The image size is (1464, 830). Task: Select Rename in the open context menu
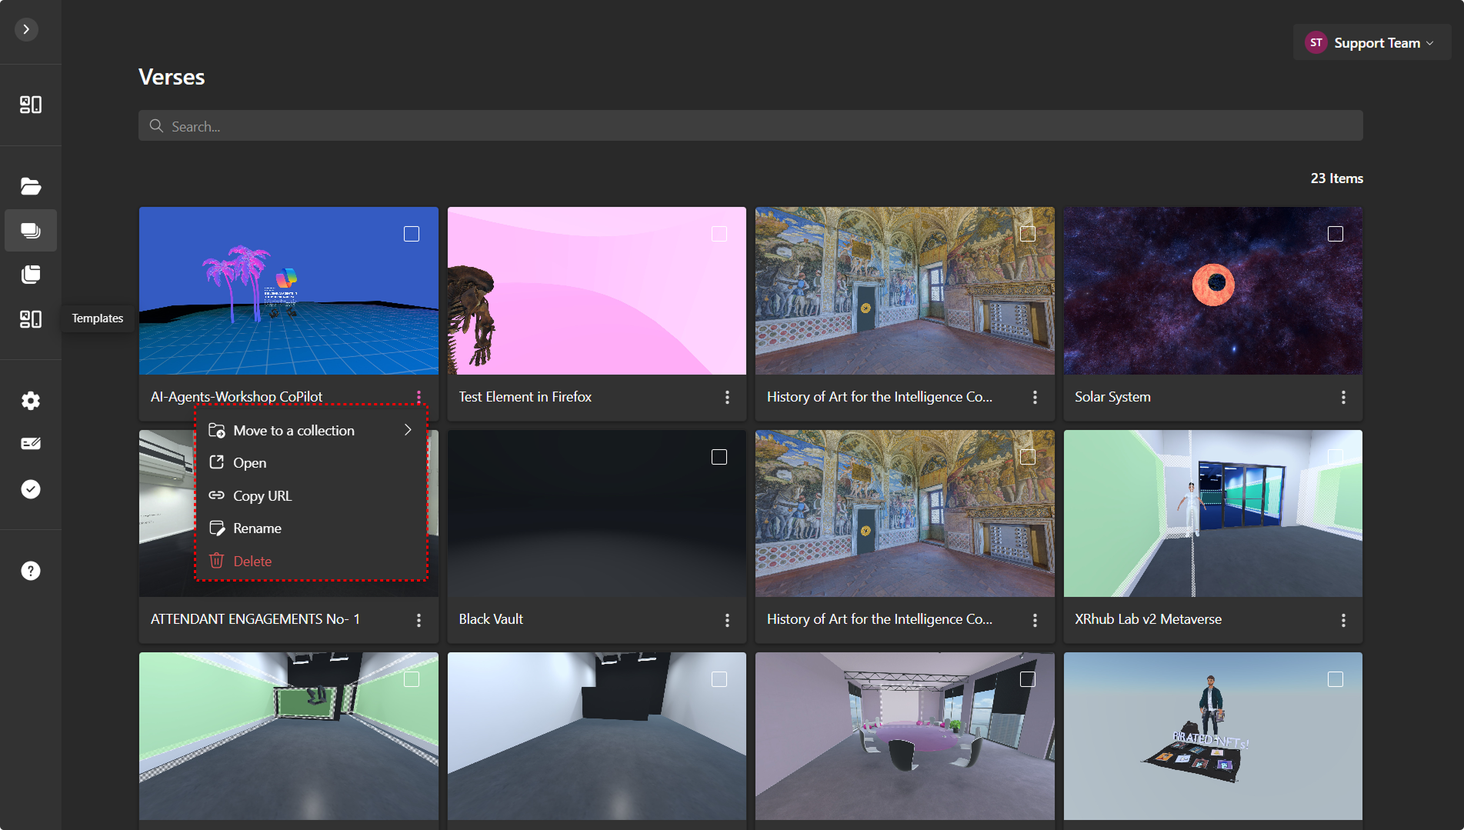click(258, 528)
